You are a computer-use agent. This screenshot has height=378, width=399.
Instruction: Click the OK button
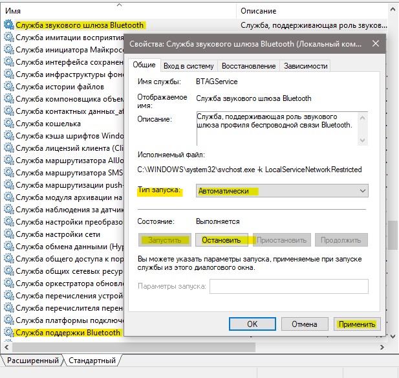[x=252, y=324]
